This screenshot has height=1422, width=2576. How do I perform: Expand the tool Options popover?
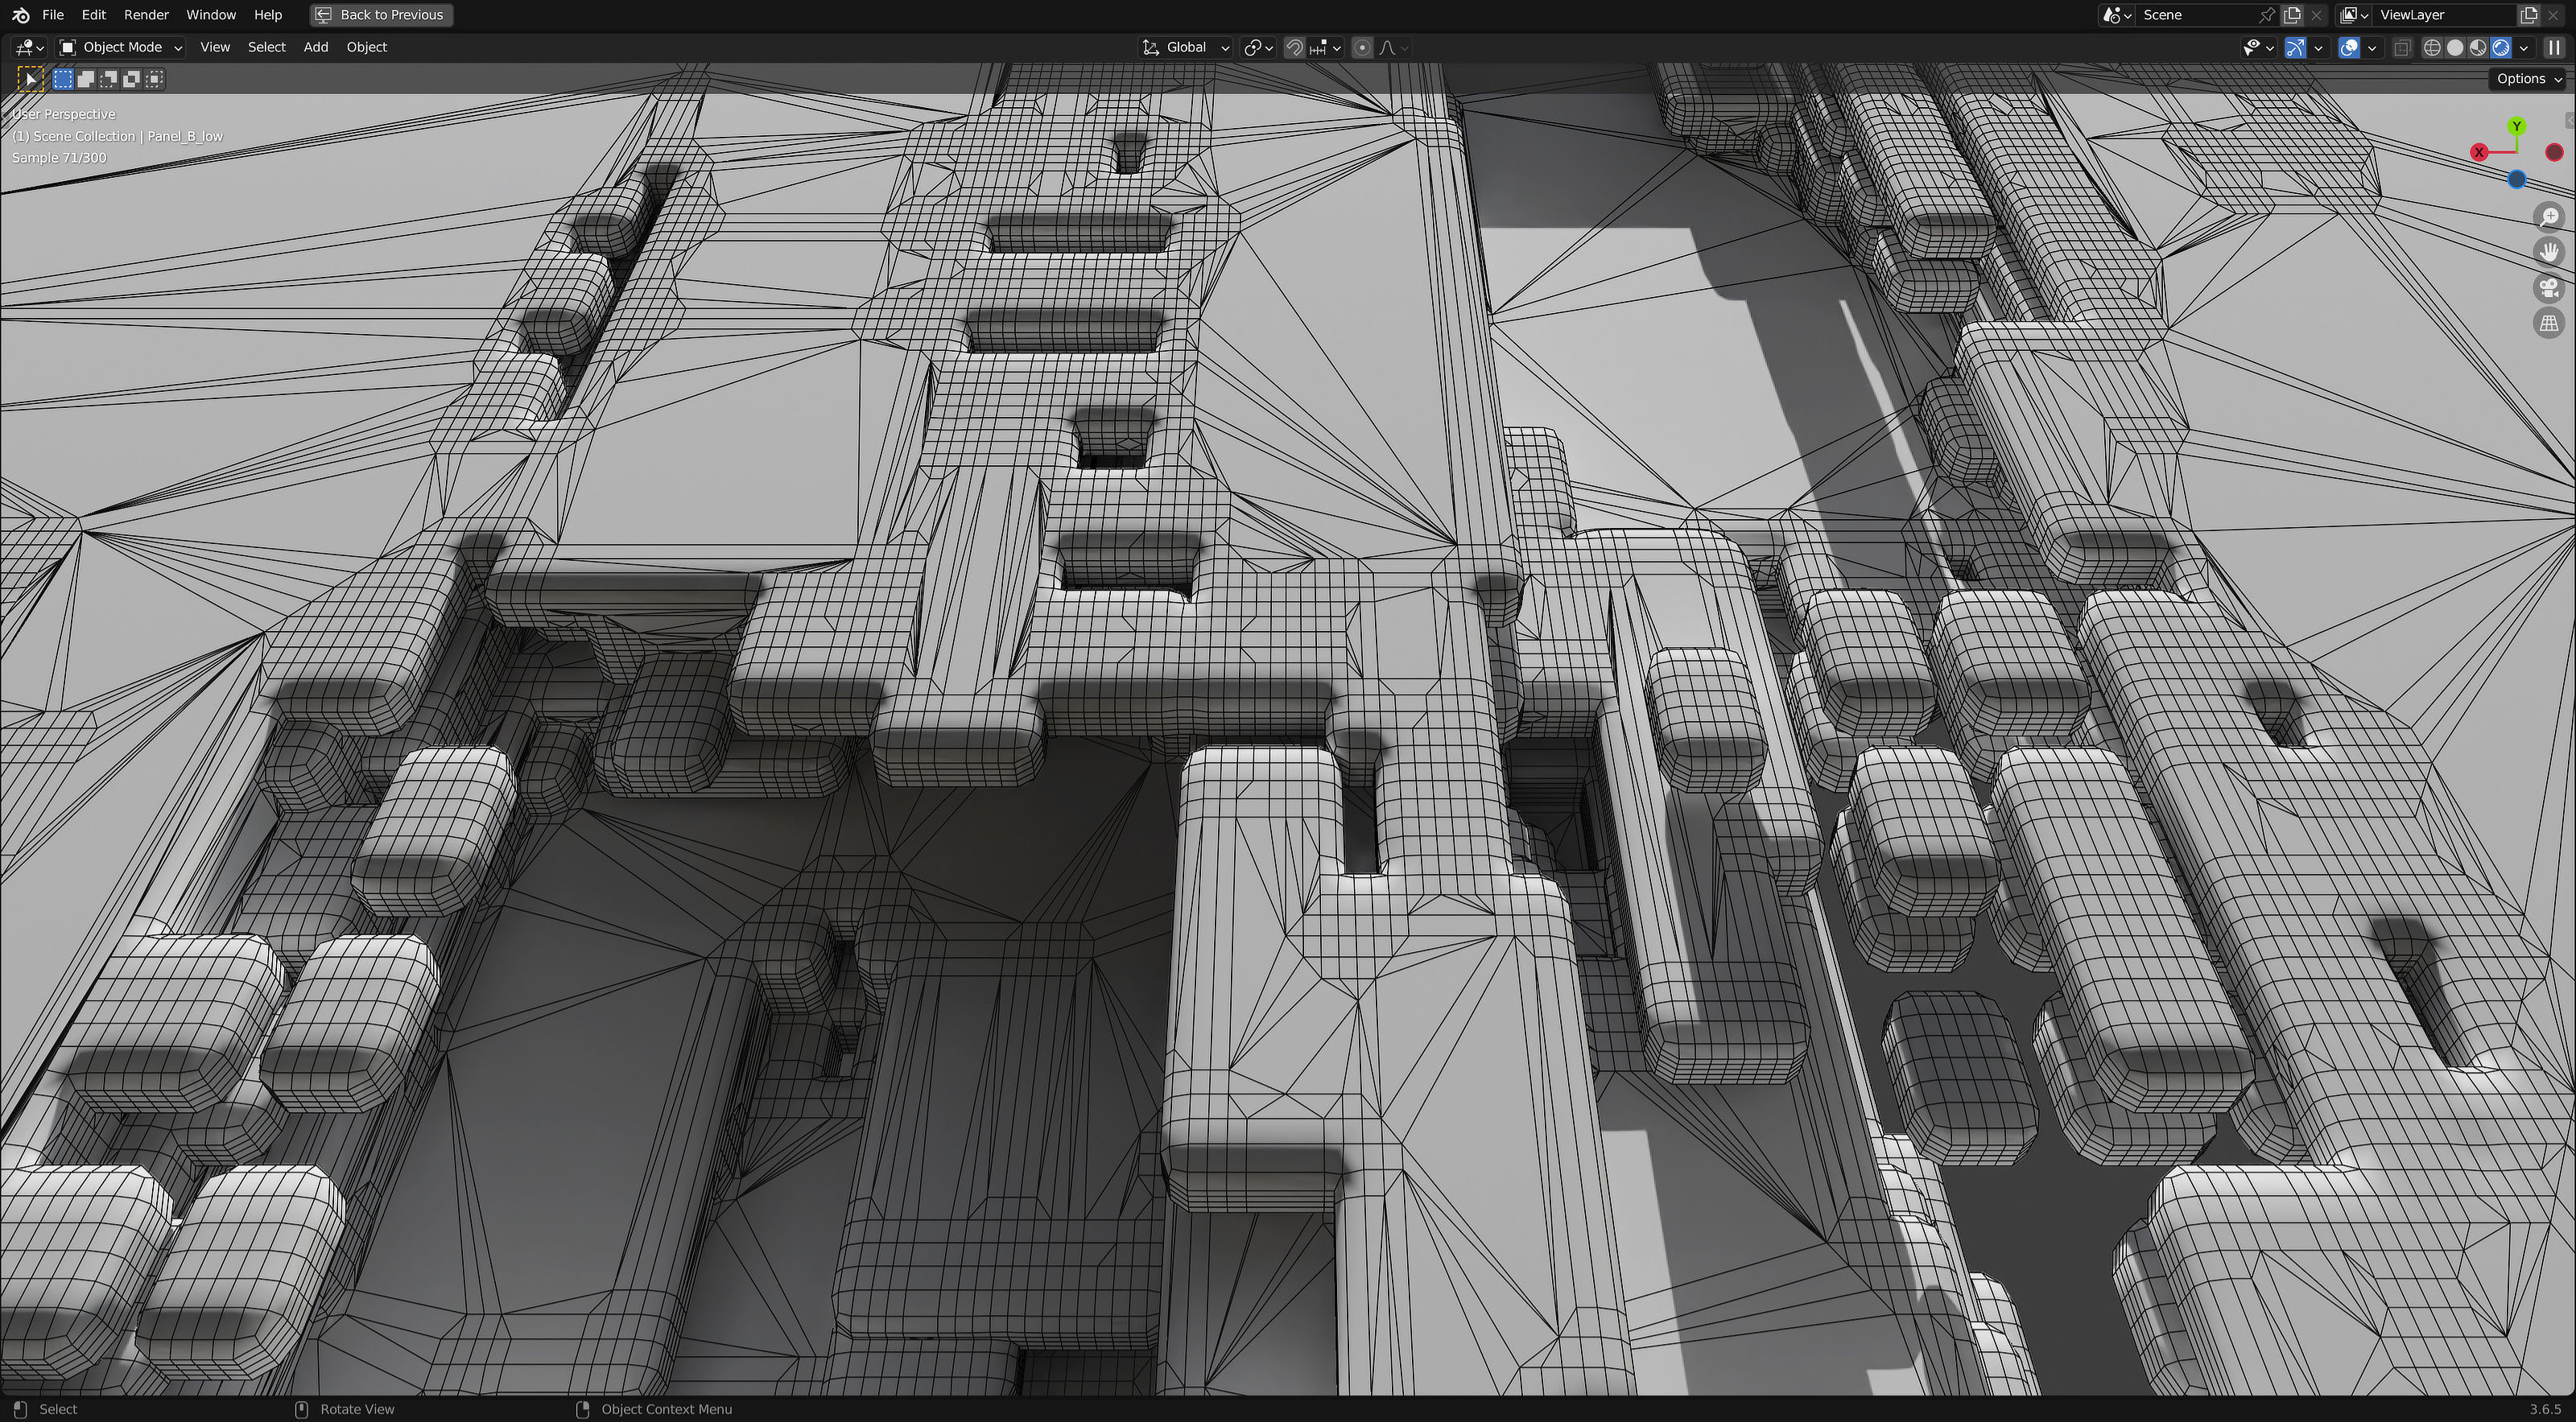pyautogui.click(x=2529, y=79)
